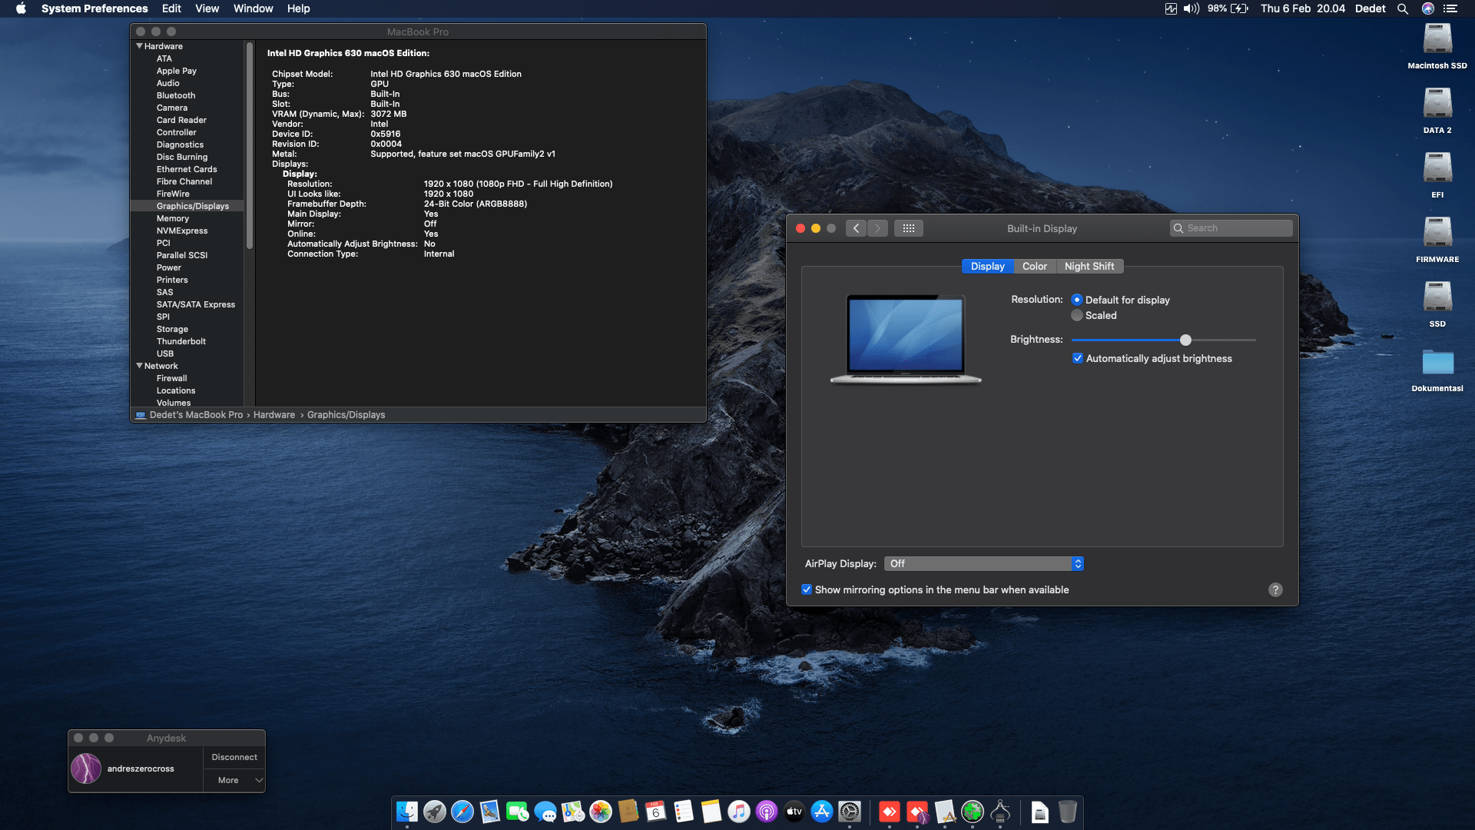Open the Trash in the Dock
1475x830 pixels.
1068,812
